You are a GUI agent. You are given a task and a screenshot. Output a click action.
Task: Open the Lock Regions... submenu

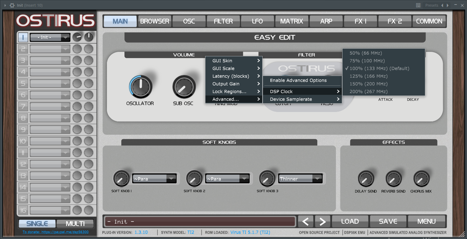tap(234, 91)
